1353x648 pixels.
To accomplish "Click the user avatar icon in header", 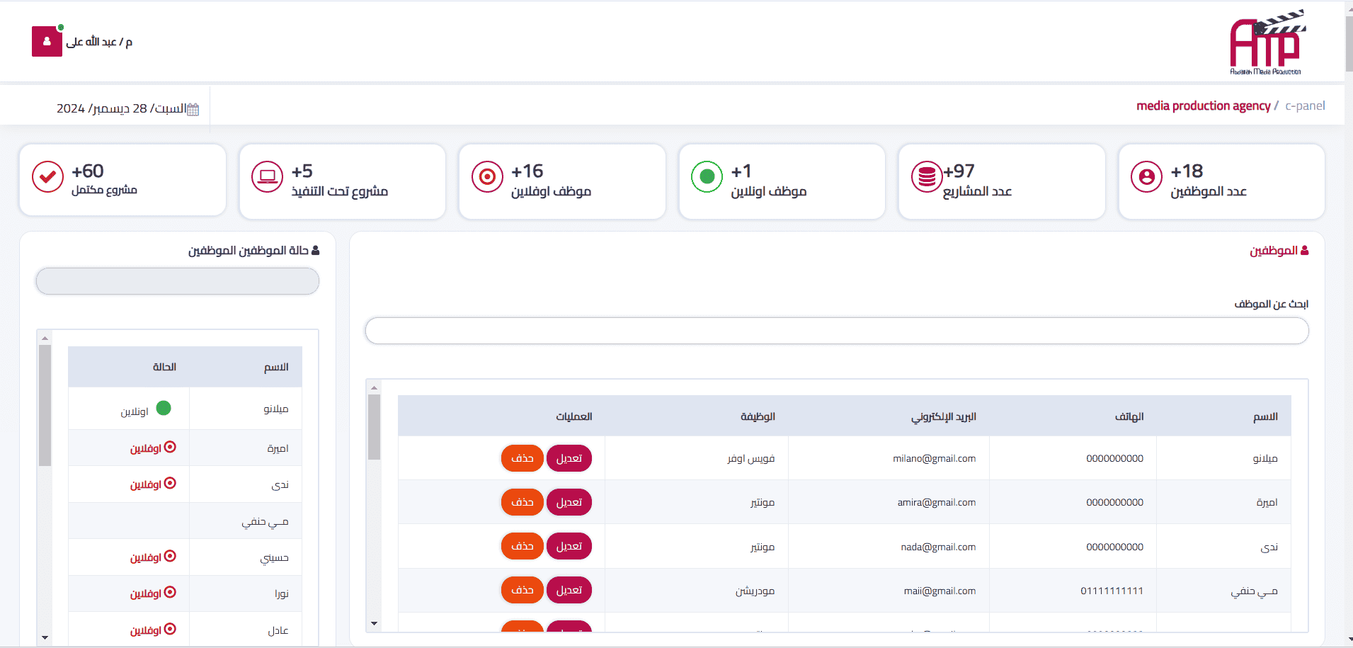I will click(47, 42).
